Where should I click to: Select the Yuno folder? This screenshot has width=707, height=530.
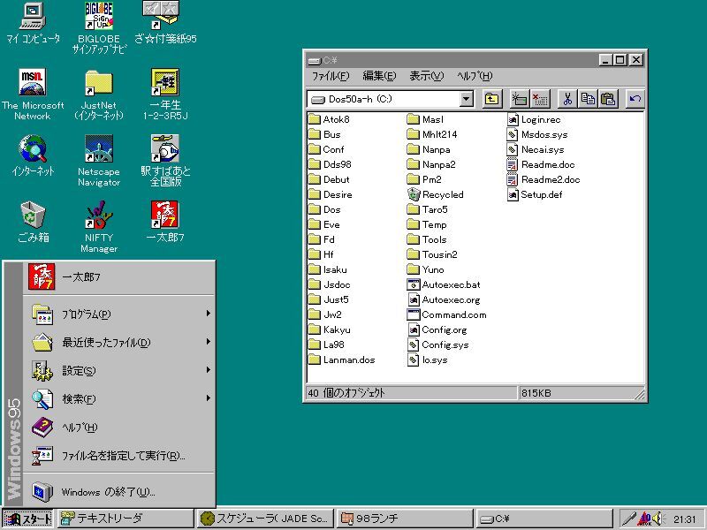pyautogui.click(x=426, y=270)
